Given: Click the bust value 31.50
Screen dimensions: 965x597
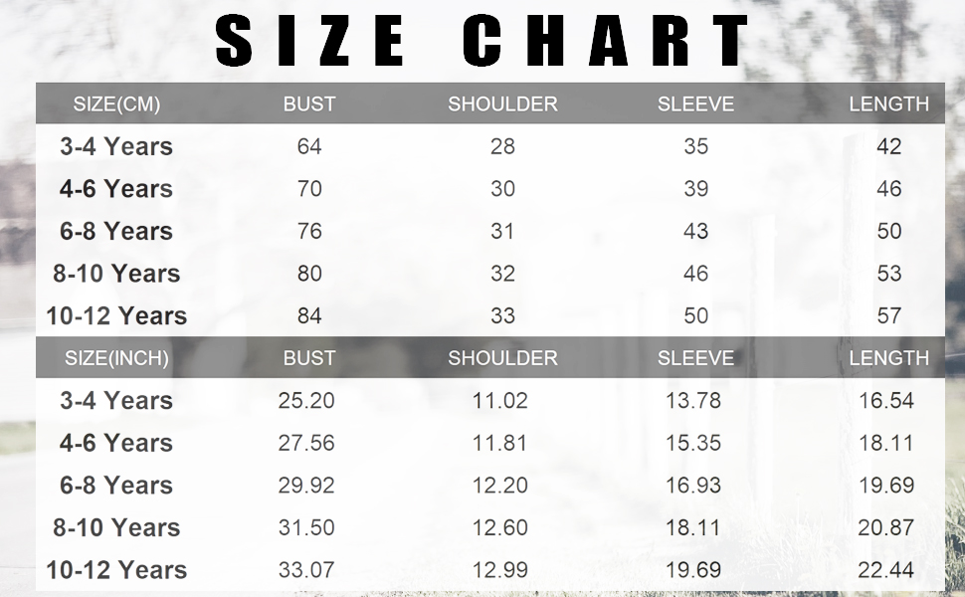Looking at the screenshot, I should click(x=306, y=527).
